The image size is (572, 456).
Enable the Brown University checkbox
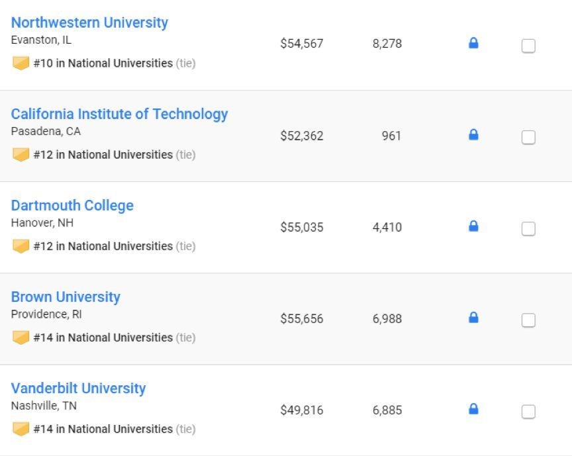[x=528, y=320]
